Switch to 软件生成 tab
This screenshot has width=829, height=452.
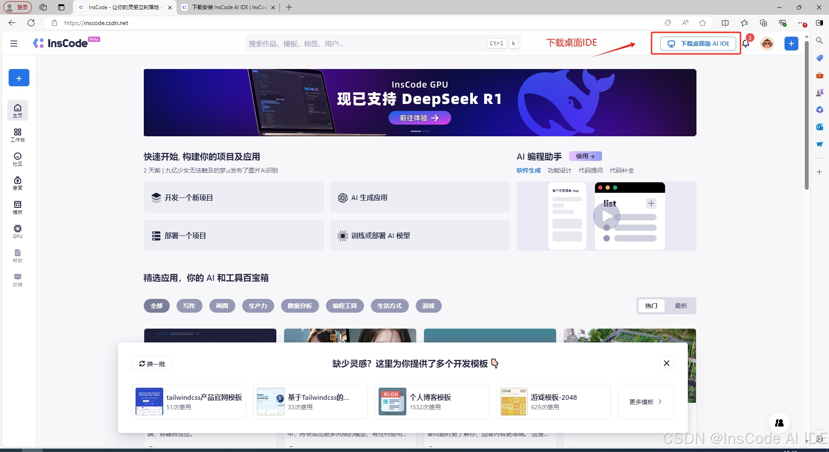[528, 170]
